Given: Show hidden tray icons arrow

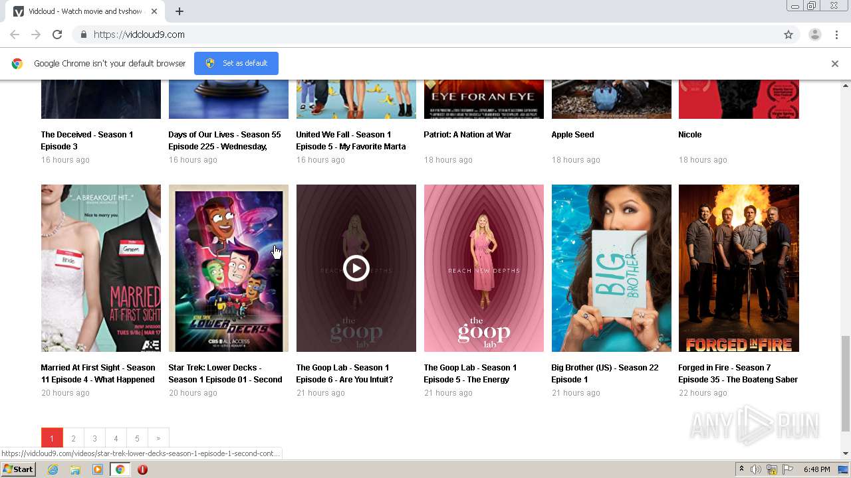Looking at the screenshot, I should [x=741, y=469].
